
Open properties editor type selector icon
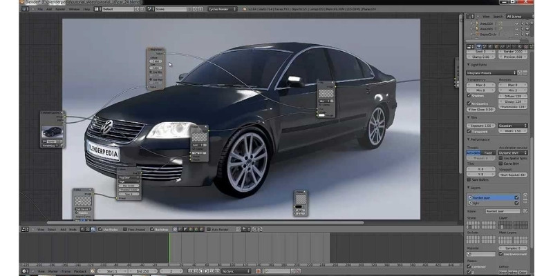(470, 47)
